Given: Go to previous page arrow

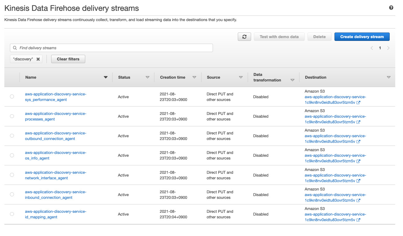Looking at the screenshot, I should pyautogui.click(x=372, y=48).
